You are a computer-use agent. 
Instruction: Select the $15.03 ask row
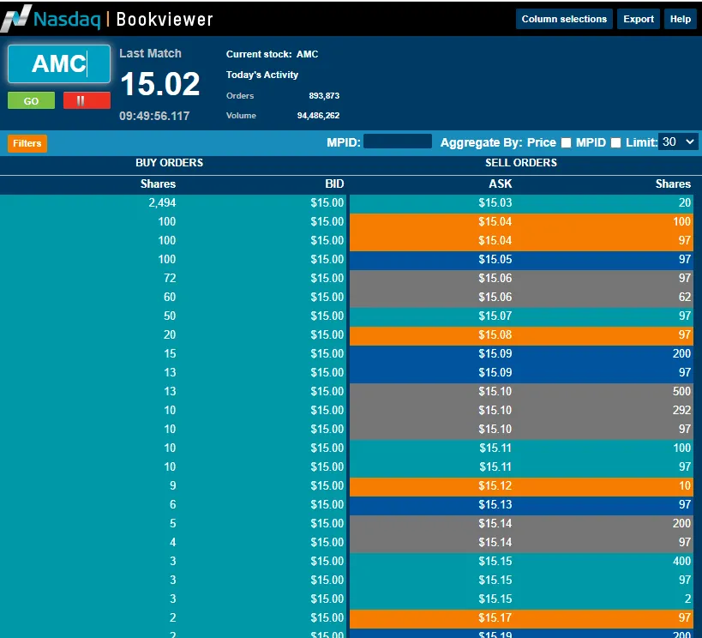point(522,202)
